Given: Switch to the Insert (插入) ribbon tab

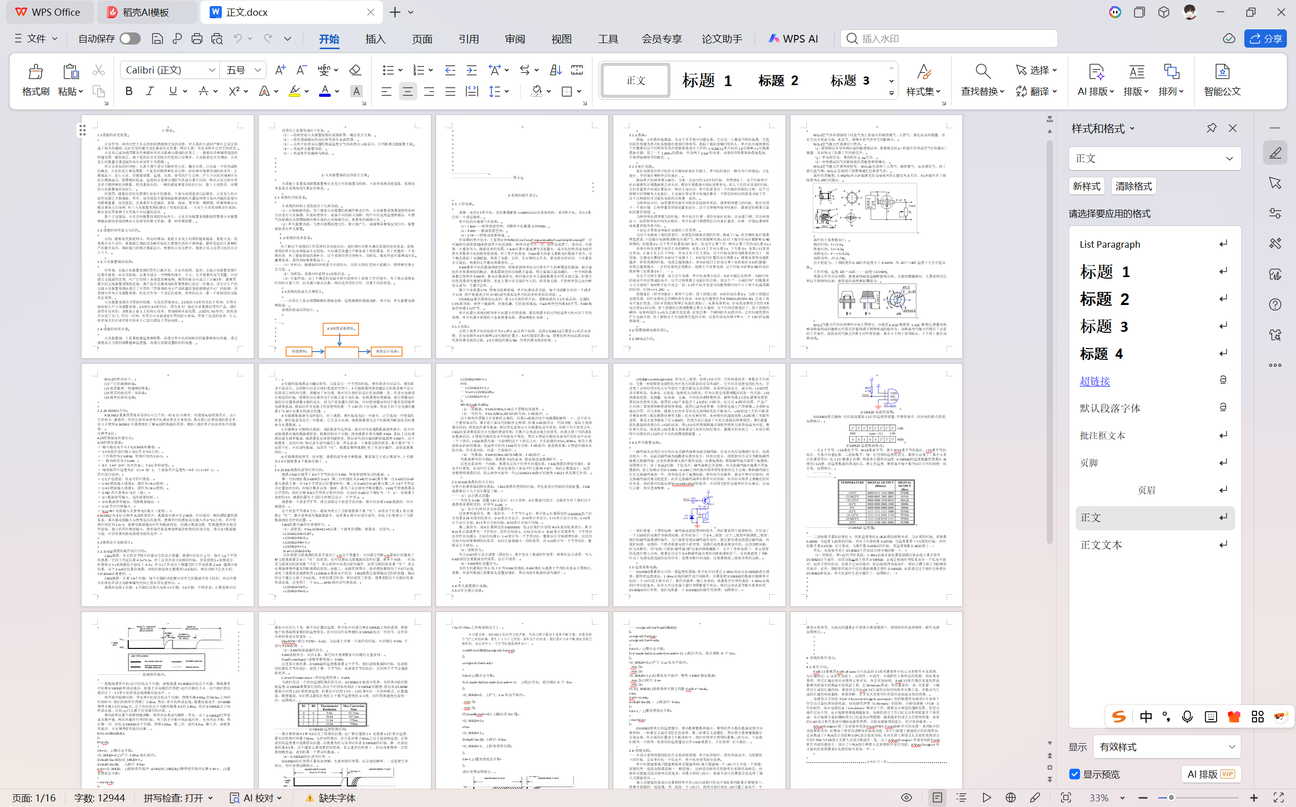Looking at the screenshot, I should 375,39.
